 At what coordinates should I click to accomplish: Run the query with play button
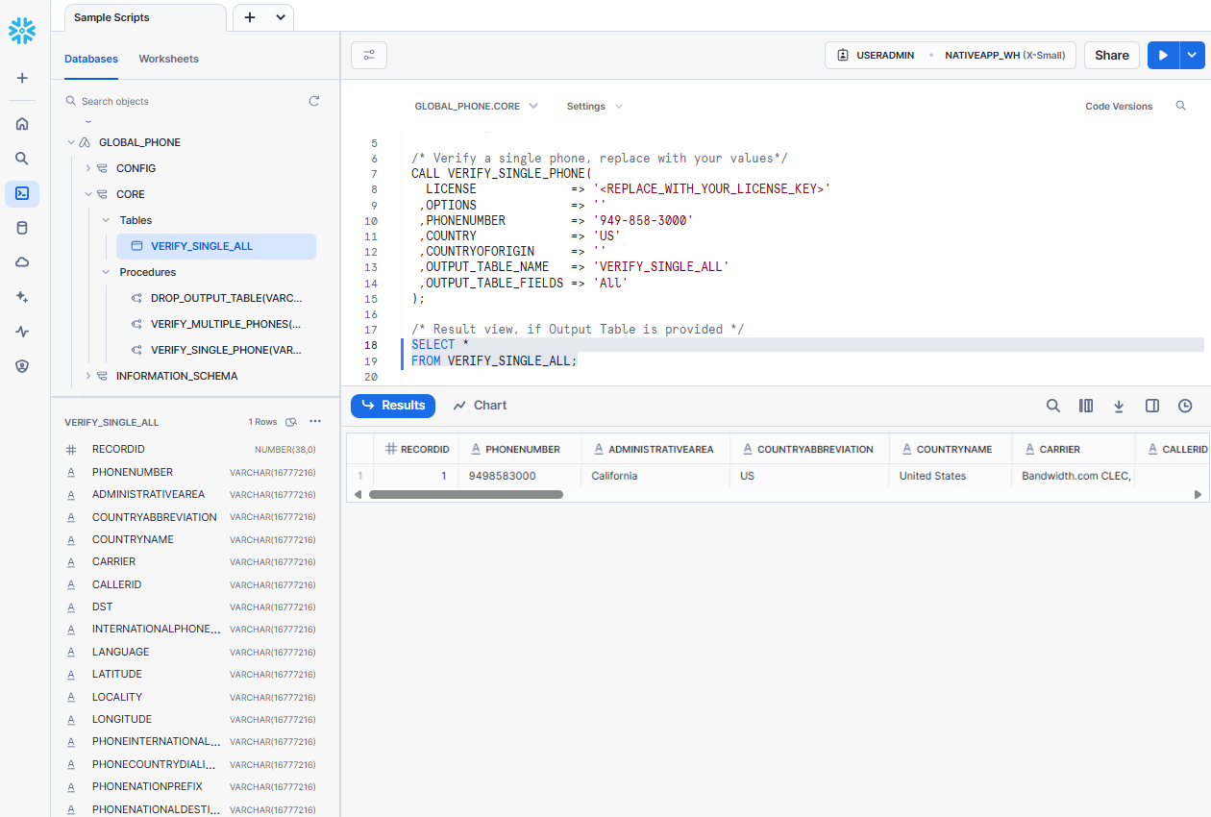[x=1163, y=56]
